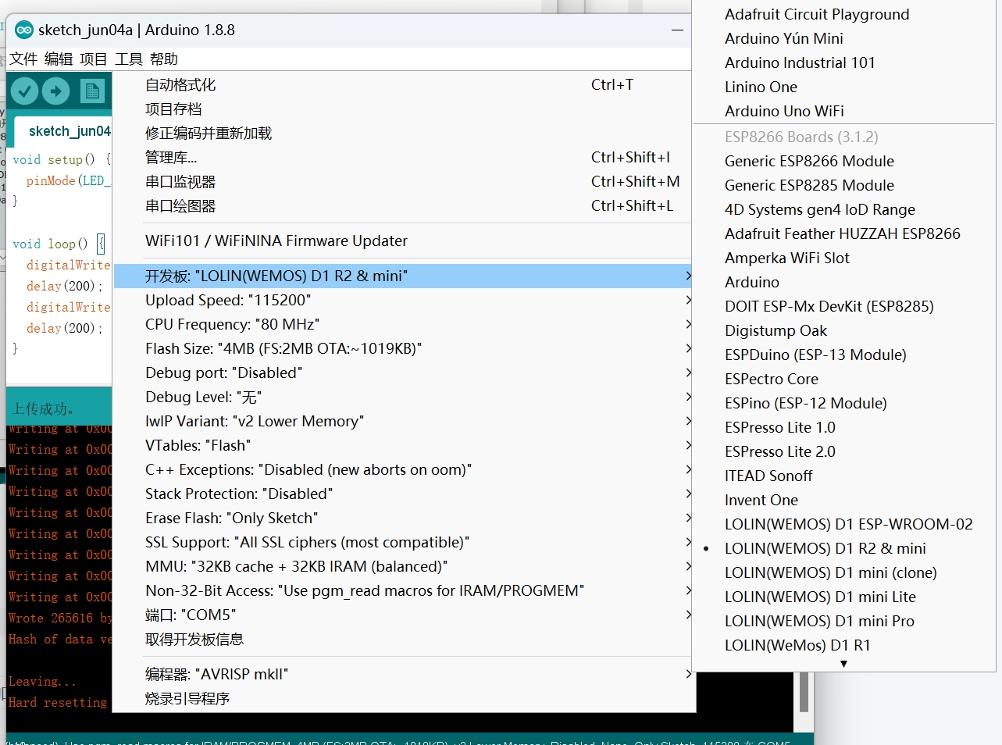Select LOLIN(WEMOS) D1 mini (clone) board

[843, 572]
